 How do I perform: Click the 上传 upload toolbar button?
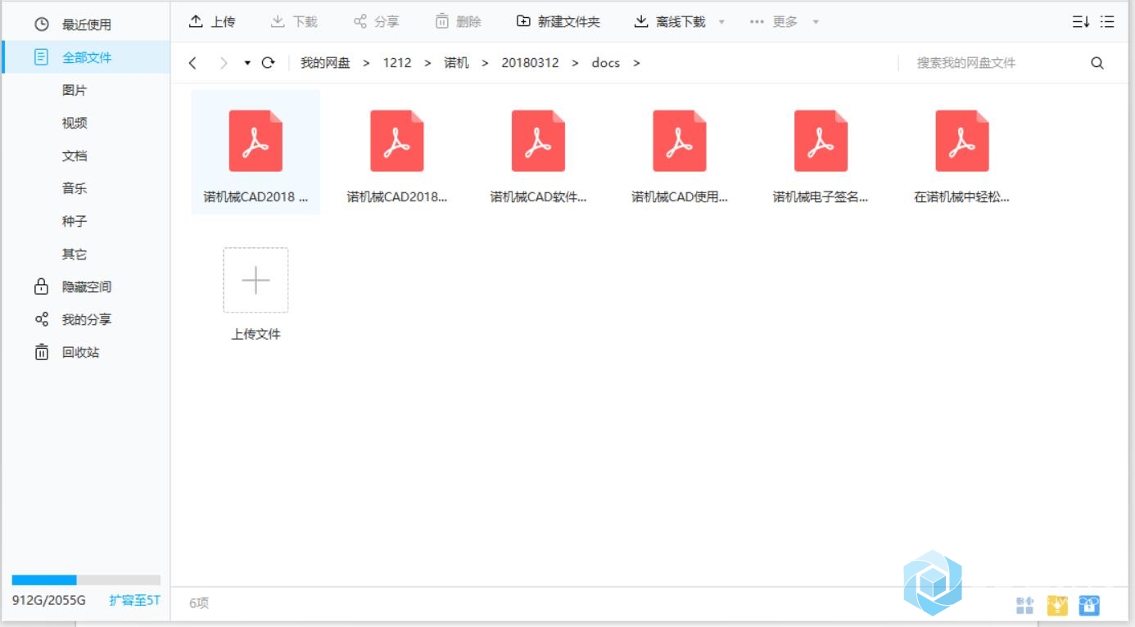212,22
